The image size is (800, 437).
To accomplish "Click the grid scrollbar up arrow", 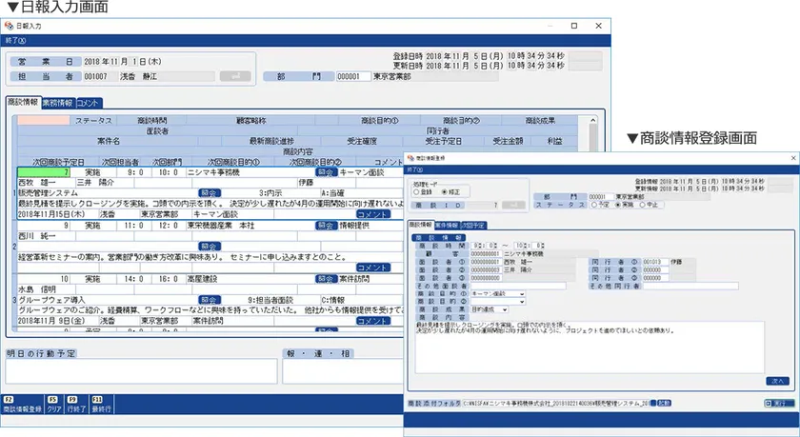I will point(592,120).
